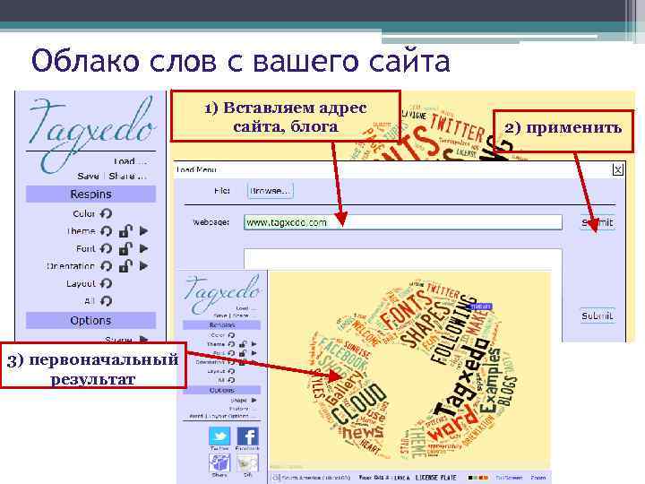Click the Options header in large panel

[90, 320]
